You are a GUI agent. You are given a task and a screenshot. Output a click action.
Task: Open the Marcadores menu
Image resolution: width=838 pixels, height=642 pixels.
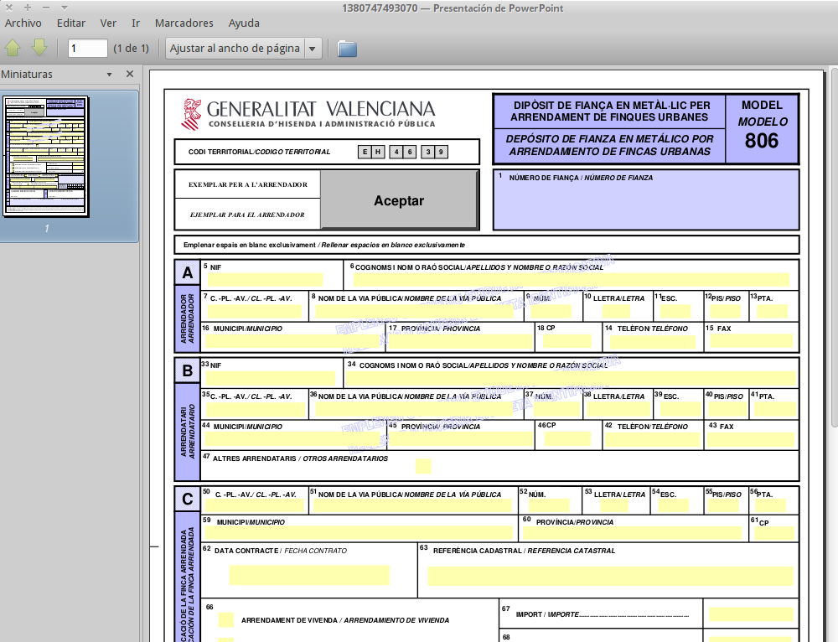pos(184,23)
